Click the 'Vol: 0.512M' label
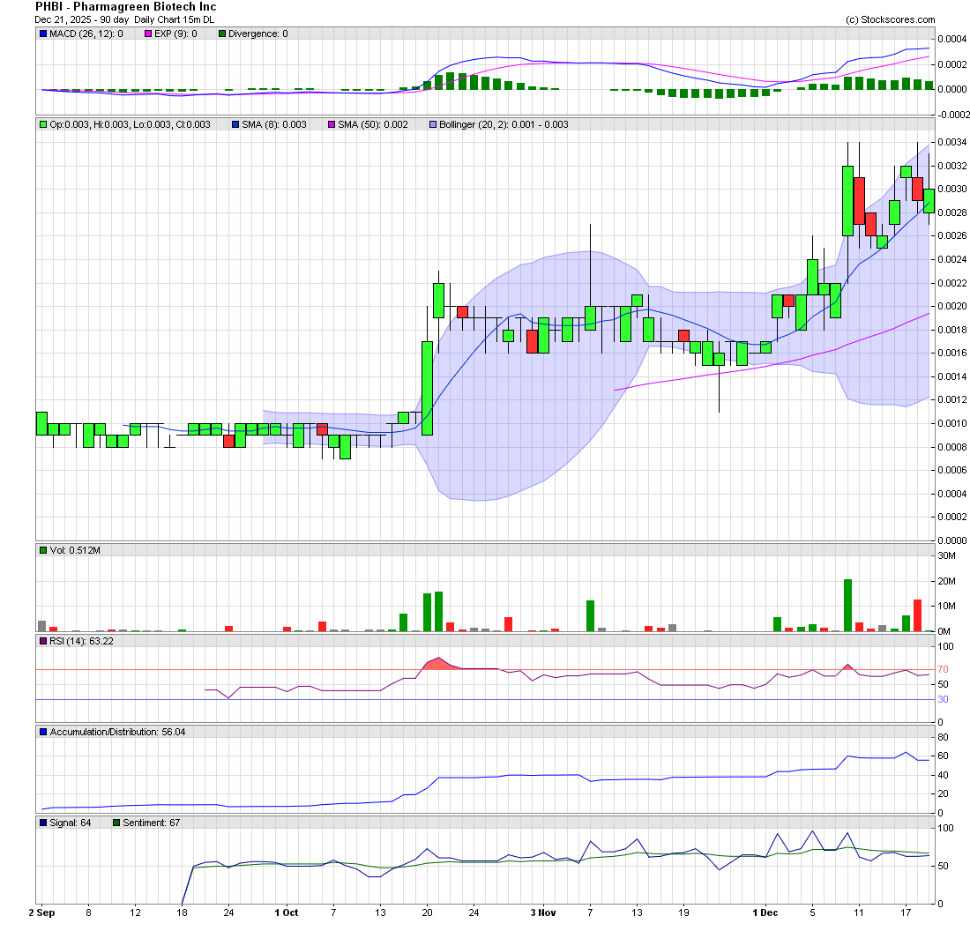Viewport: 970px width, 931px height. (75, 550)
